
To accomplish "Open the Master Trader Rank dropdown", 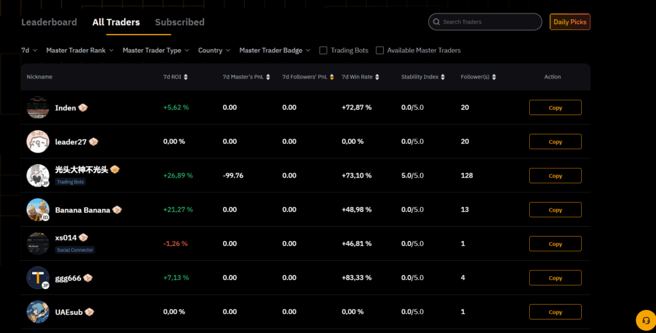I will tap(79, 50).
